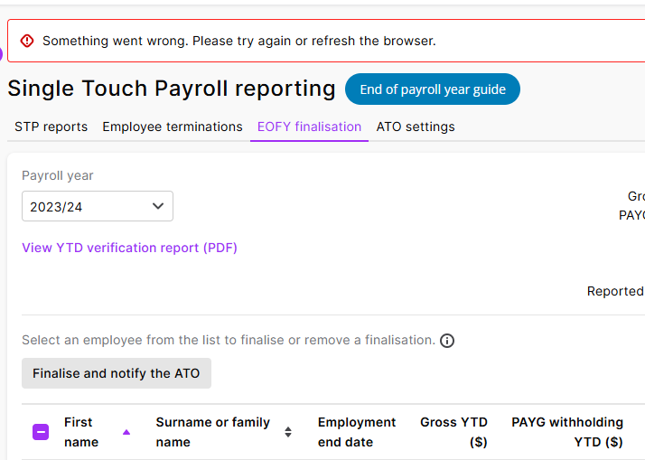645x460 pixels.
Task: Click the sort arrows beside Surname or family name
Action: [288, 432]
